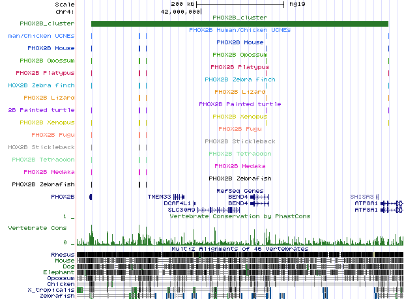Image resolution: width=404 pixels, height=299 pixels.
Task: Click the PHOX2B gene label in RefSeq row
Action: [63, 196]
